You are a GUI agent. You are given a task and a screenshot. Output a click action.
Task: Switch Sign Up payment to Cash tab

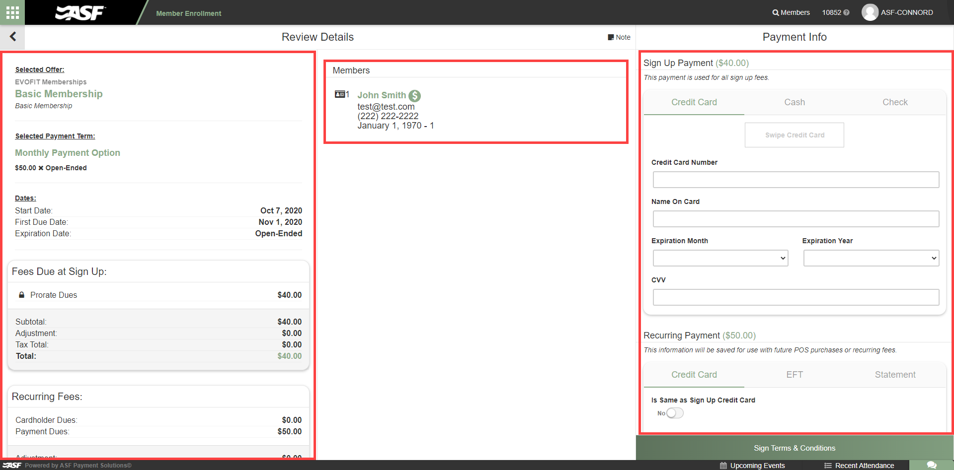[x=795, y=102]
